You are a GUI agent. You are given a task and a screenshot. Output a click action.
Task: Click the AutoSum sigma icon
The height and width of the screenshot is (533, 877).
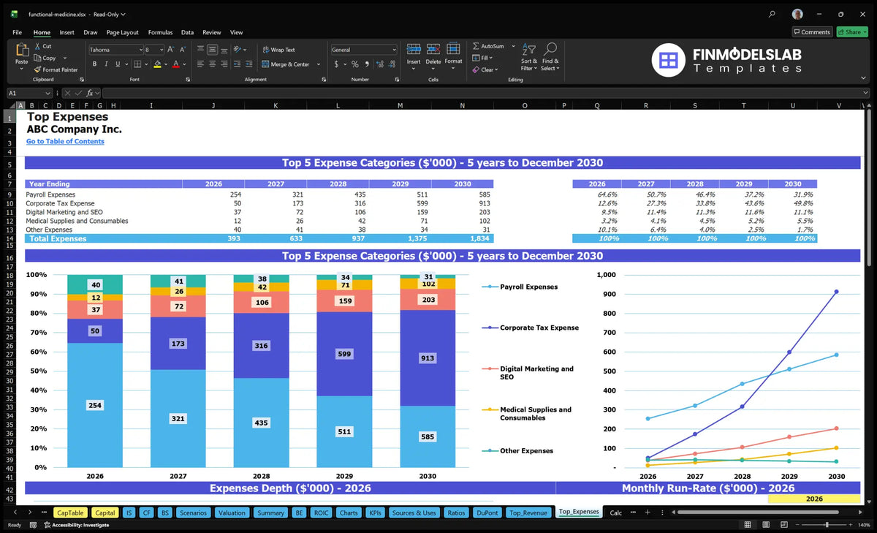click(476, 46)
